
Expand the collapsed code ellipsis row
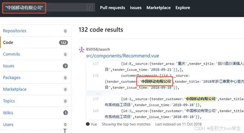pyautogui.click(x=98, y=93)
